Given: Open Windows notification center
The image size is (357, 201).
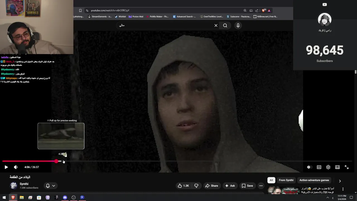Looking at the screenshot, I should tap(351, 198).
